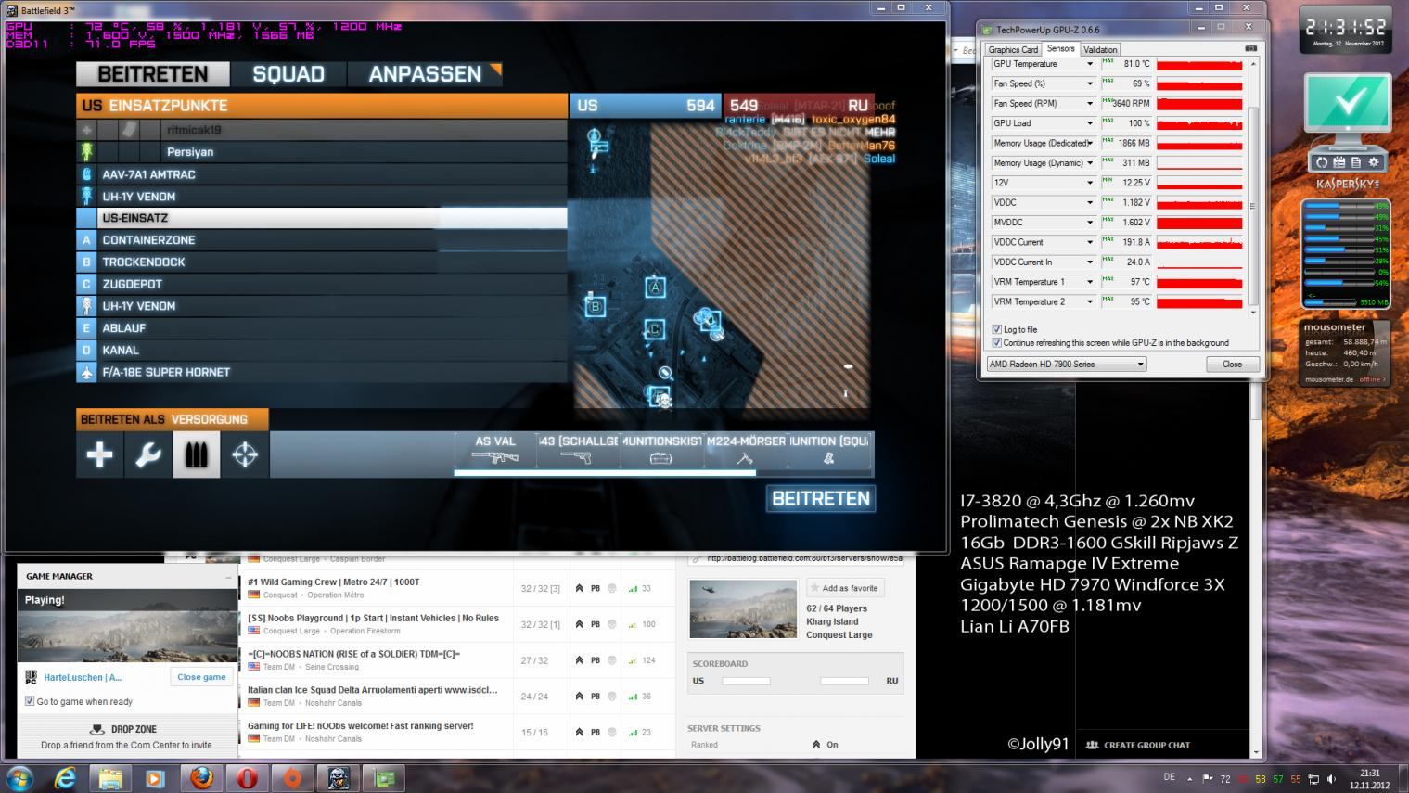This screenshot has width=1409, height=793.
Task: Click the Action Center flag tray icon
Action: pos(1207,779)
